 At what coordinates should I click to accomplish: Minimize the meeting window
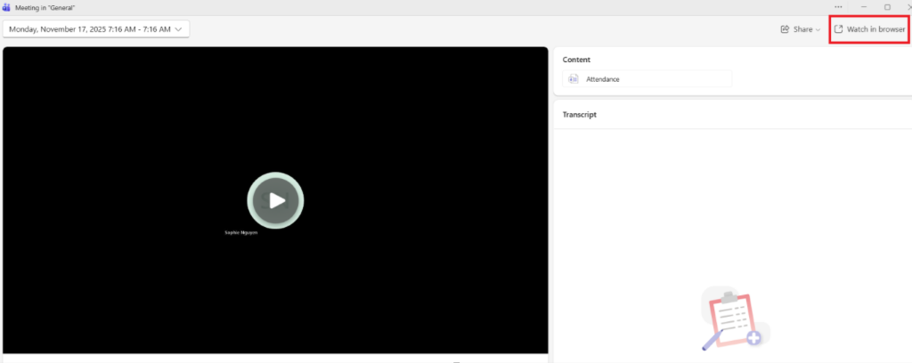[864, 7]
